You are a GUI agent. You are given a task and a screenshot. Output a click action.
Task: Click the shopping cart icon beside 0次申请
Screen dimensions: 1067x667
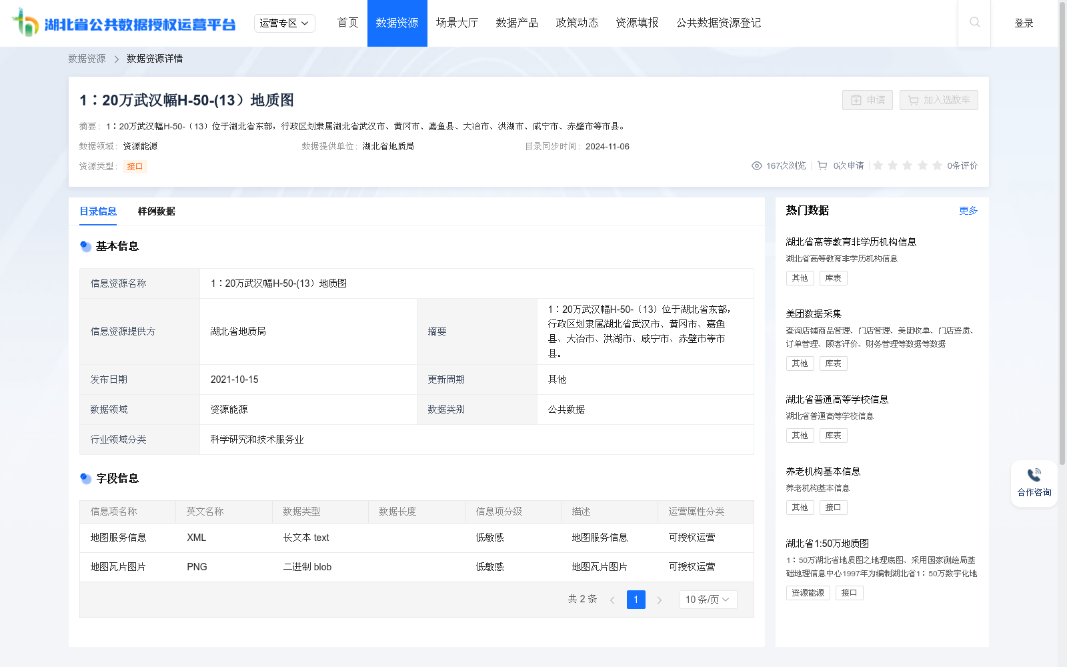[x=822, y=165]
